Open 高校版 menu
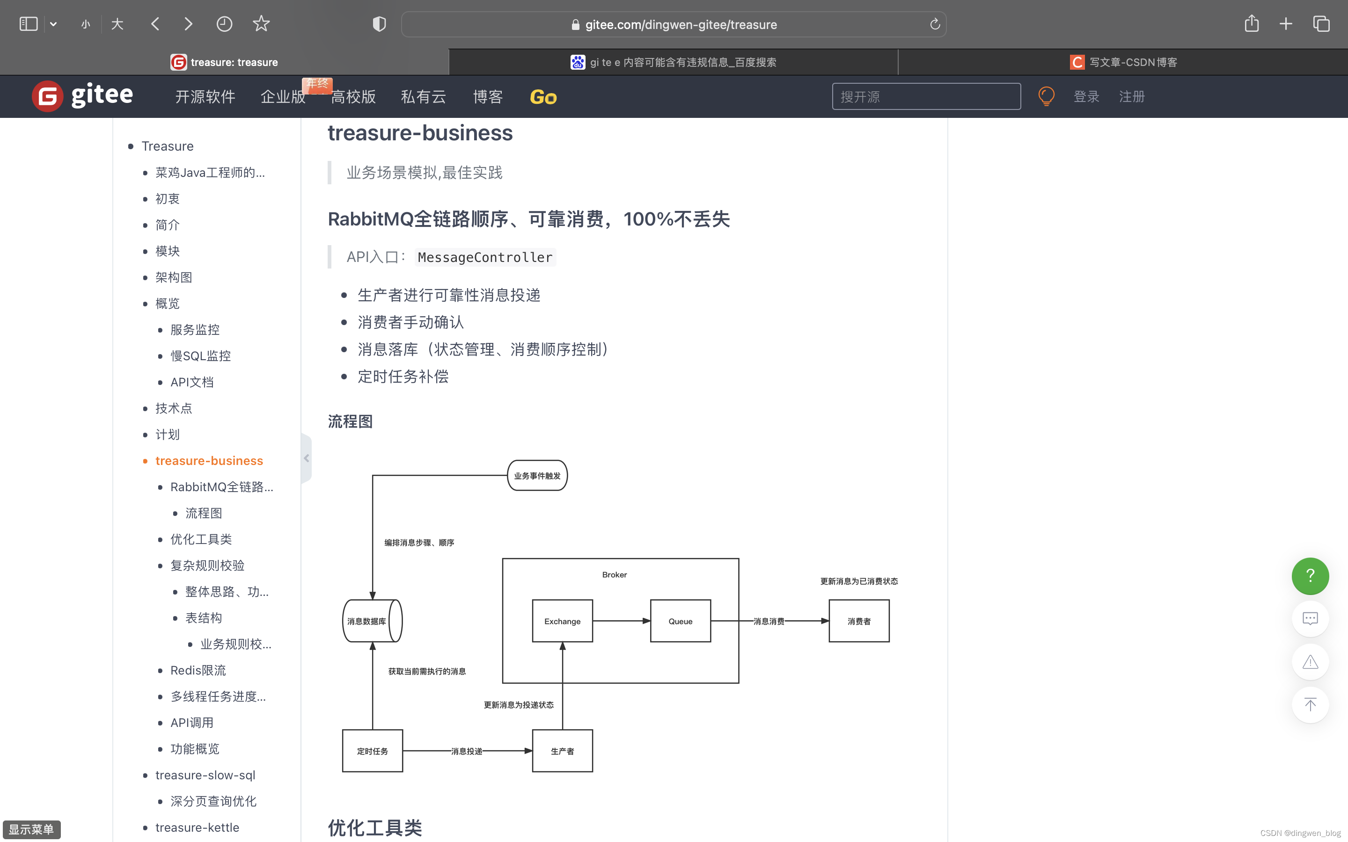 [353, 97]
